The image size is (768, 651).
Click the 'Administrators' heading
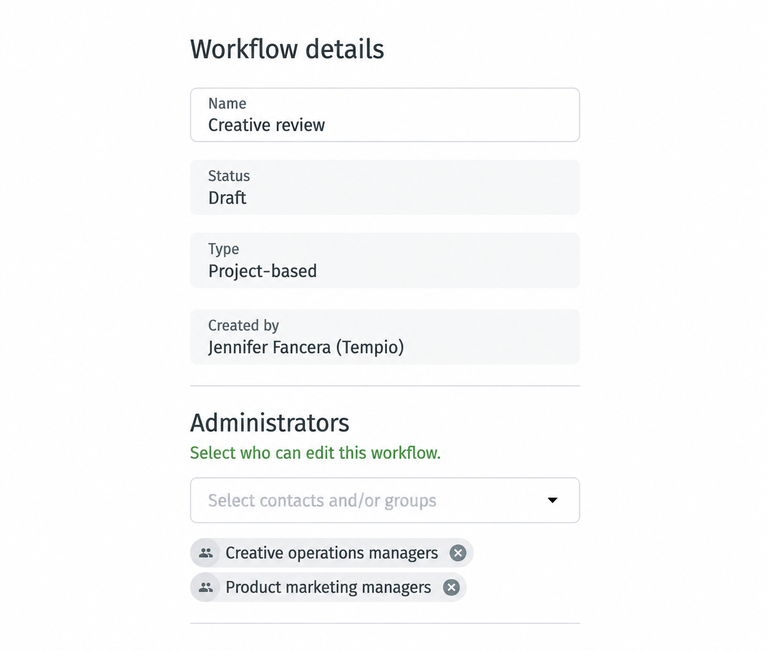coord(269,423)
